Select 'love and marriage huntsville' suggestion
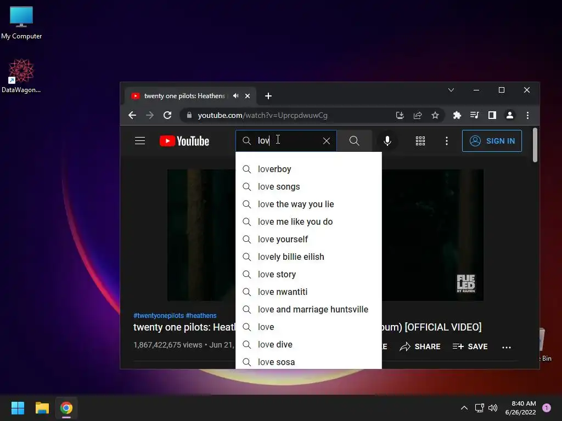Image resolution: width=562 pixels, height=421 pixels. tap(308, 309)
